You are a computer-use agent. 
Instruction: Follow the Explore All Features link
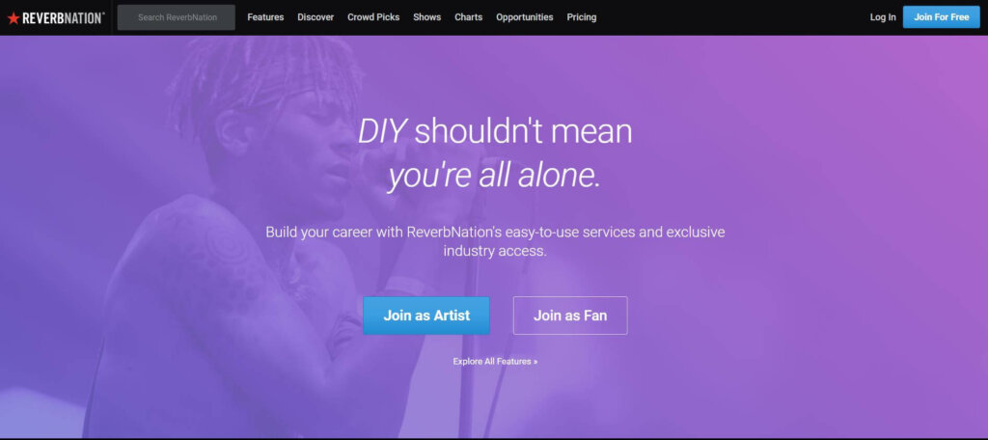(495, 362)
